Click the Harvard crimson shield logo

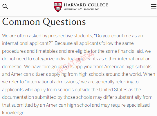coord(58,7)
